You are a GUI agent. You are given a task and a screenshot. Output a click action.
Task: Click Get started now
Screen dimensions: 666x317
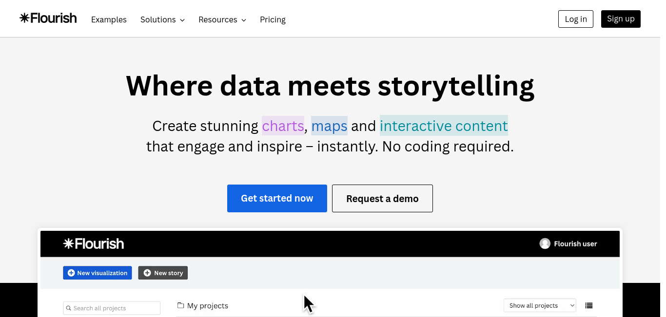(277, 198)
